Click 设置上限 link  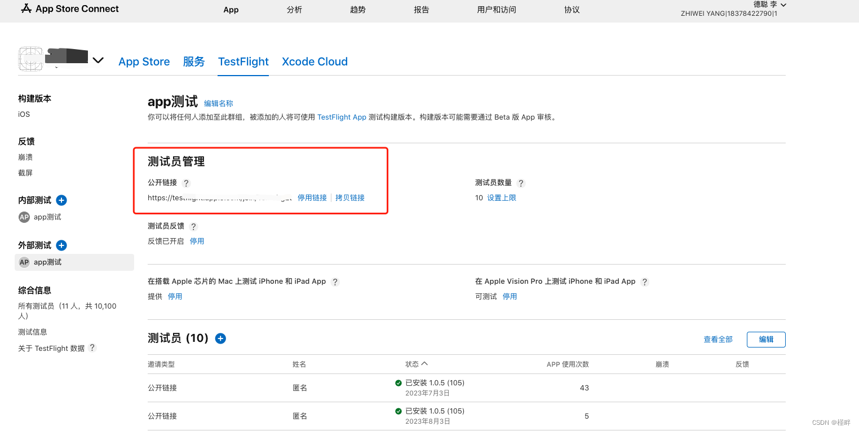(502, 197)
